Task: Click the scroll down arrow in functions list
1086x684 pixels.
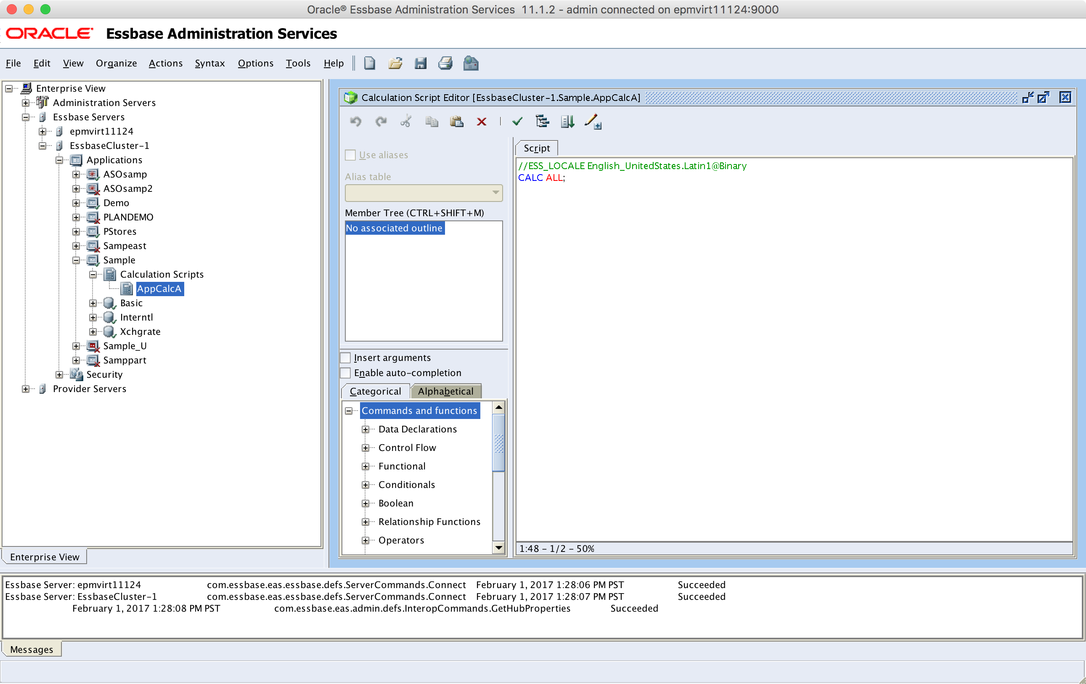Action: coord(498,548)
